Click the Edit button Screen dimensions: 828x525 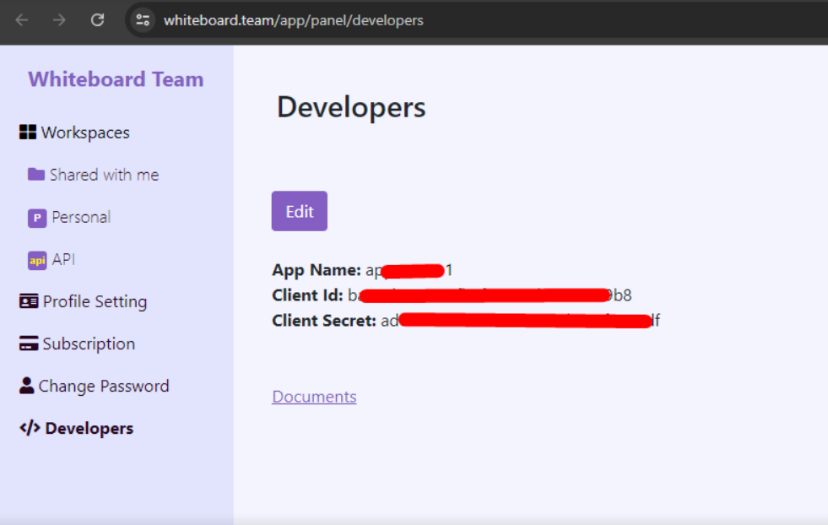click(x=300, y=211)
